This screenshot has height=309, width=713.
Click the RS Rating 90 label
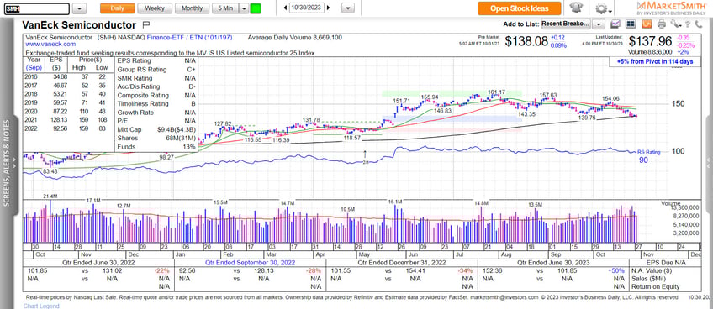coord(648,156)
